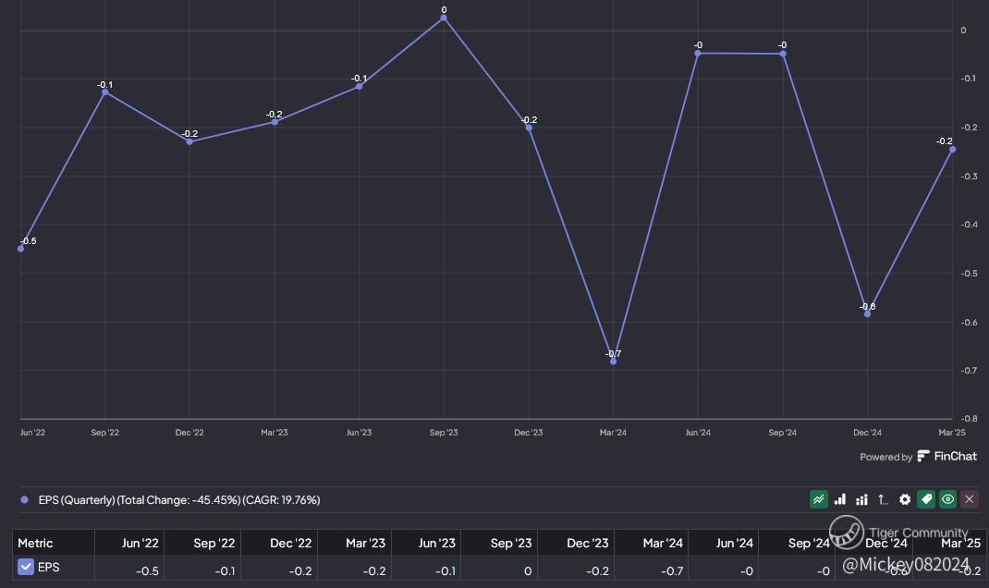Click the Mar '23 data point on chart

275,122
